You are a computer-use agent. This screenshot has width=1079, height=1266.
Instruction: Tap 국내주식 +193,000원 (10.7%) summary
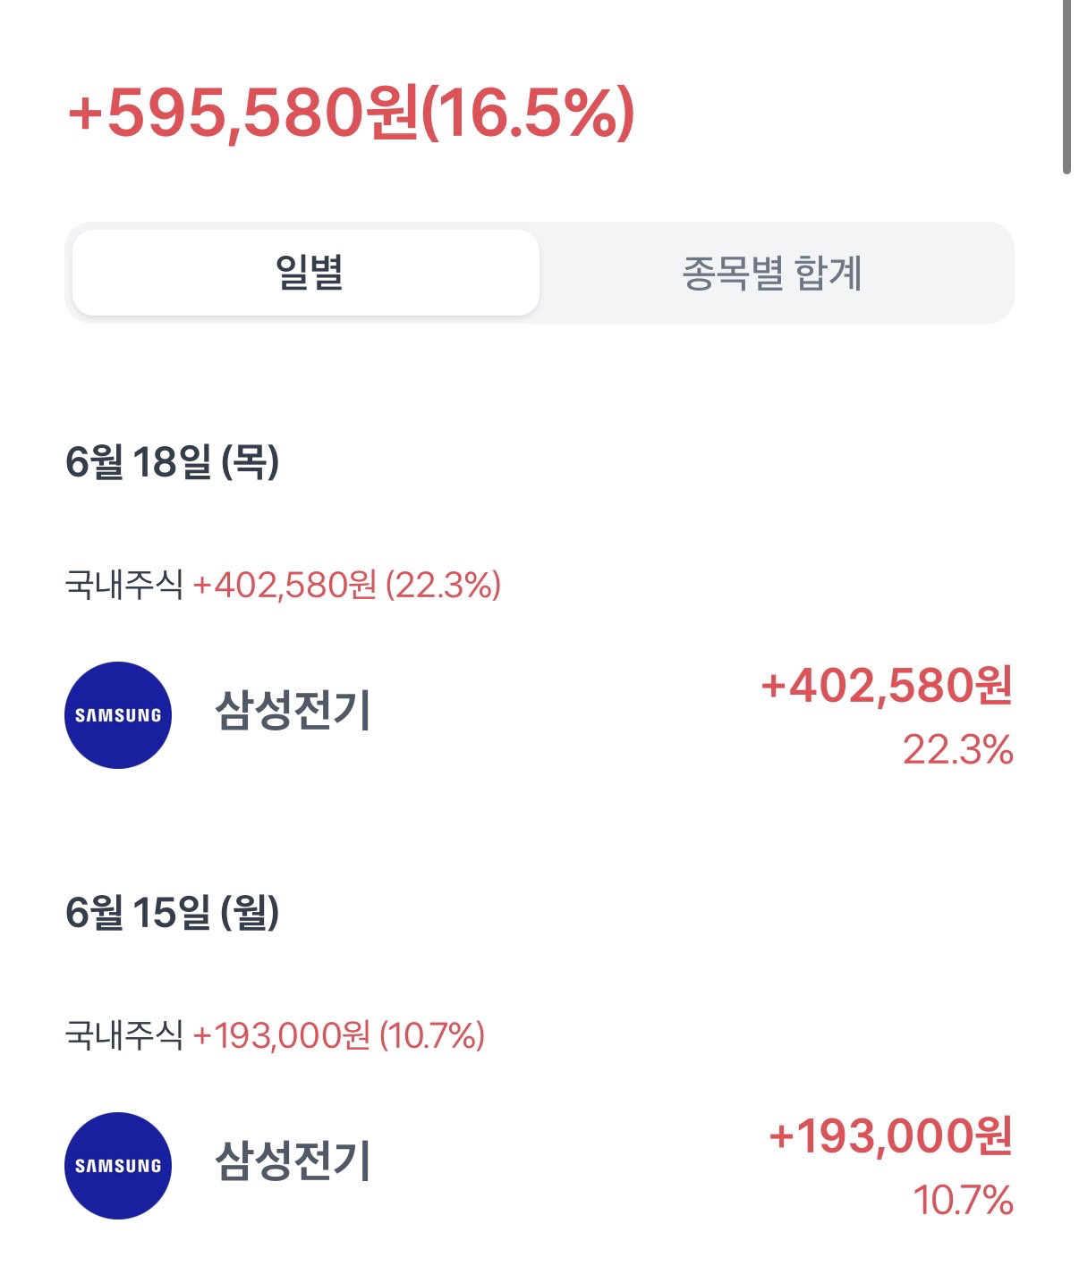[275, 1036]
